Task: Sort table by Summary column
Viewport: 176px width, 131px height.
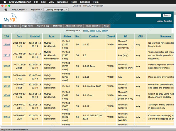Action: [x=166, y=36]
